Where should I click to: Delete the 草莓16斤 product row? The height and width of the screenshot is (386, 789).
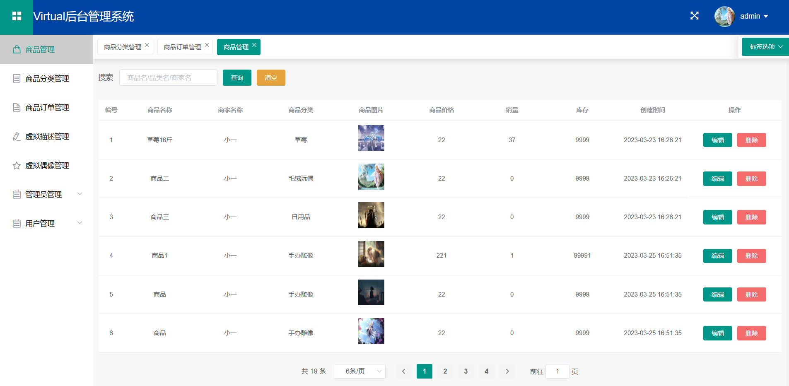[751, 140]
